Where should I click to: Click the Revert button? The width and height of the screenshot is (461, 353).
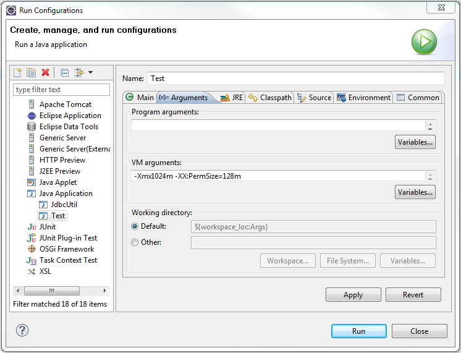pyautogui.click(x=413, y=295)
